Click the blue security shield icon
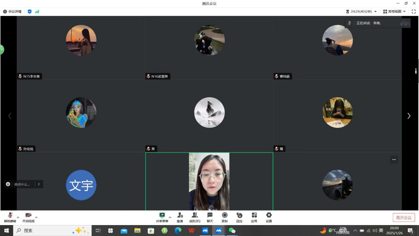The width and height of the screenshot is (419, 236). (30, 12)
